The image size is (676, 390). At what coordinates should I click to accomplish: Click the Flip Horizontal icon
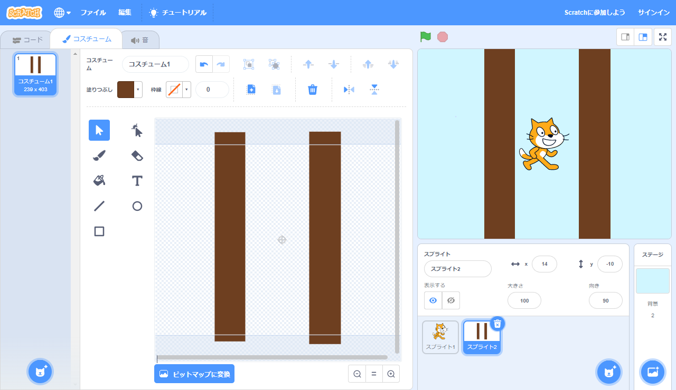[x=349, y=90]
